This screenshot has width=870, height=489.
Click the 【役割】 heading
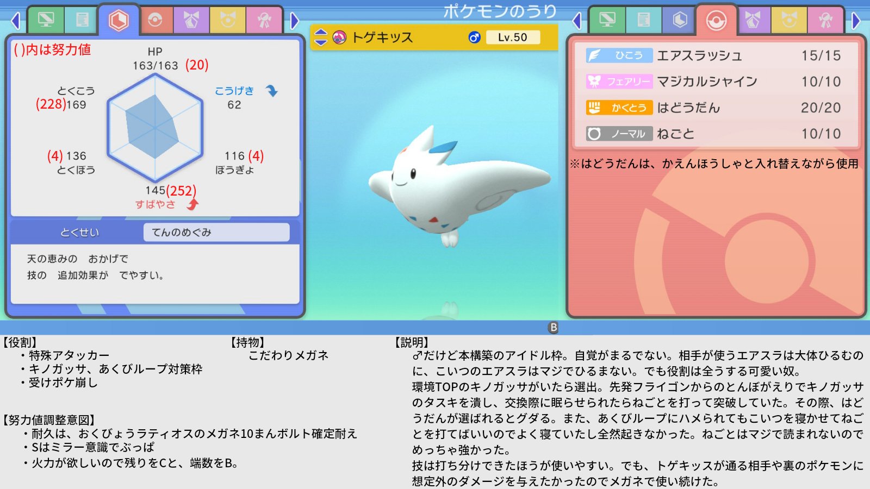coord(19,342)
